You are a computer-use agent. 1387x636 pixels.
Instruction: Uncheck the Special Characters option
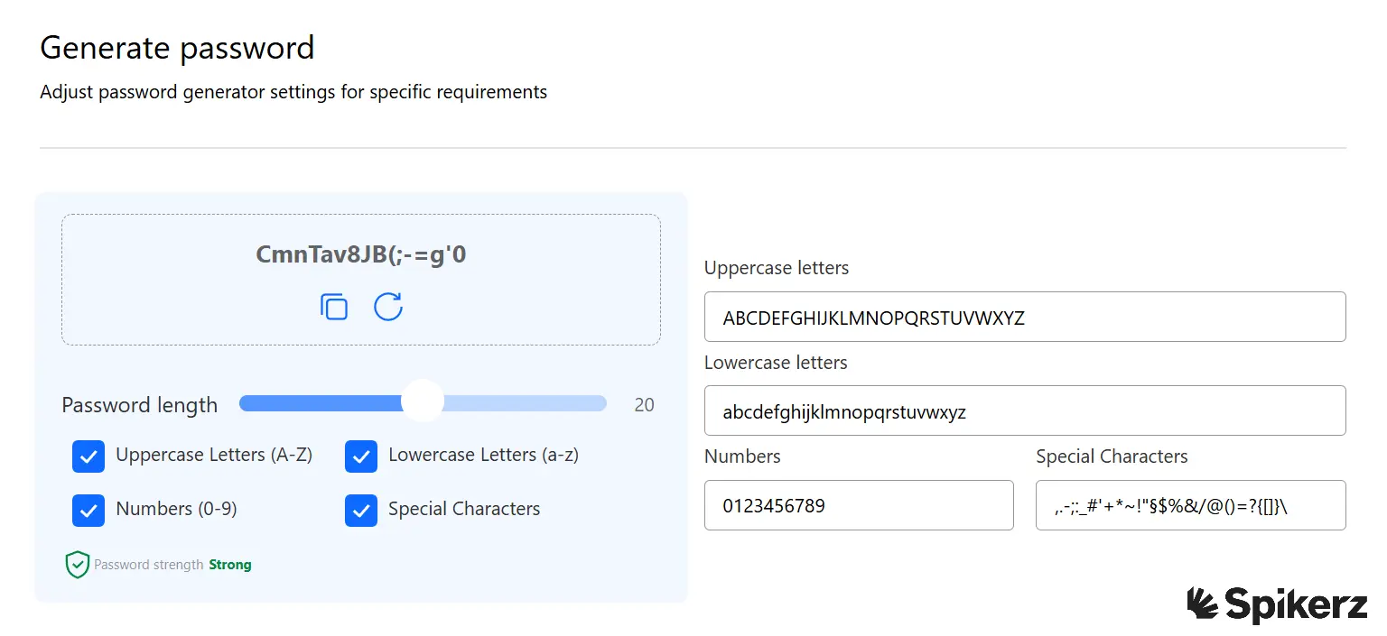[360, 511]
